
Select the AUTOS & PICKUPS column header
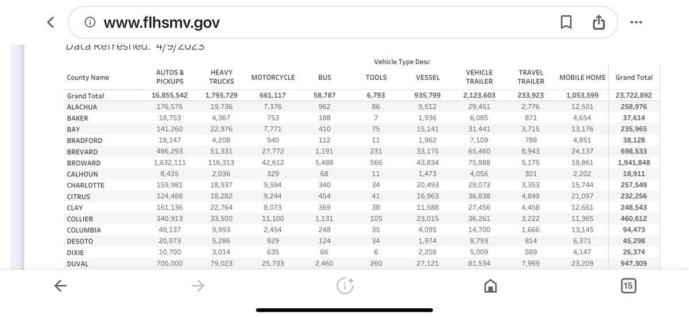pos(170,77)
